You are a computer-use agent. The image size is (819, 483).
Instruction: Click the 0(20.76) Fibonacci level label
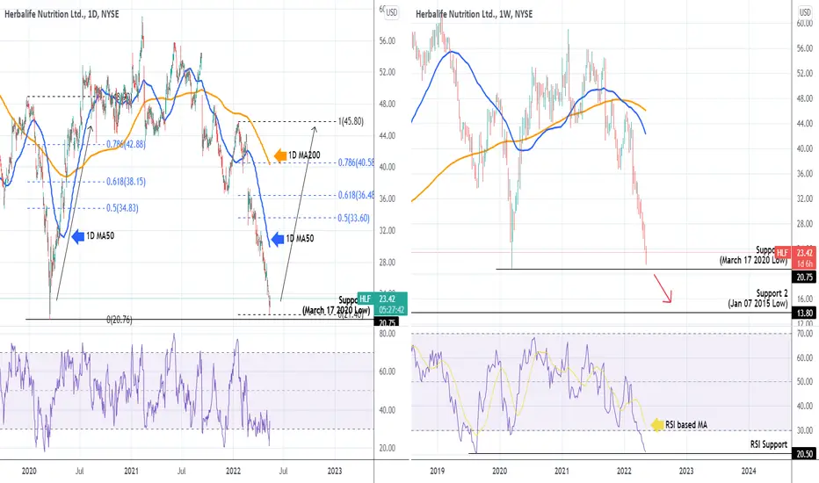[x=120, y=320]
